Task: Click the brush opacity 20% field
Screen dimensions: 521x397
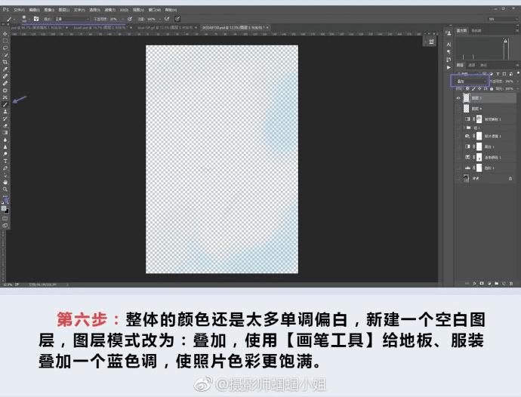Action: pos(114,20)
